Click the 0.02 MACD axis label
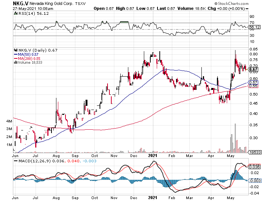 point(255,173)
